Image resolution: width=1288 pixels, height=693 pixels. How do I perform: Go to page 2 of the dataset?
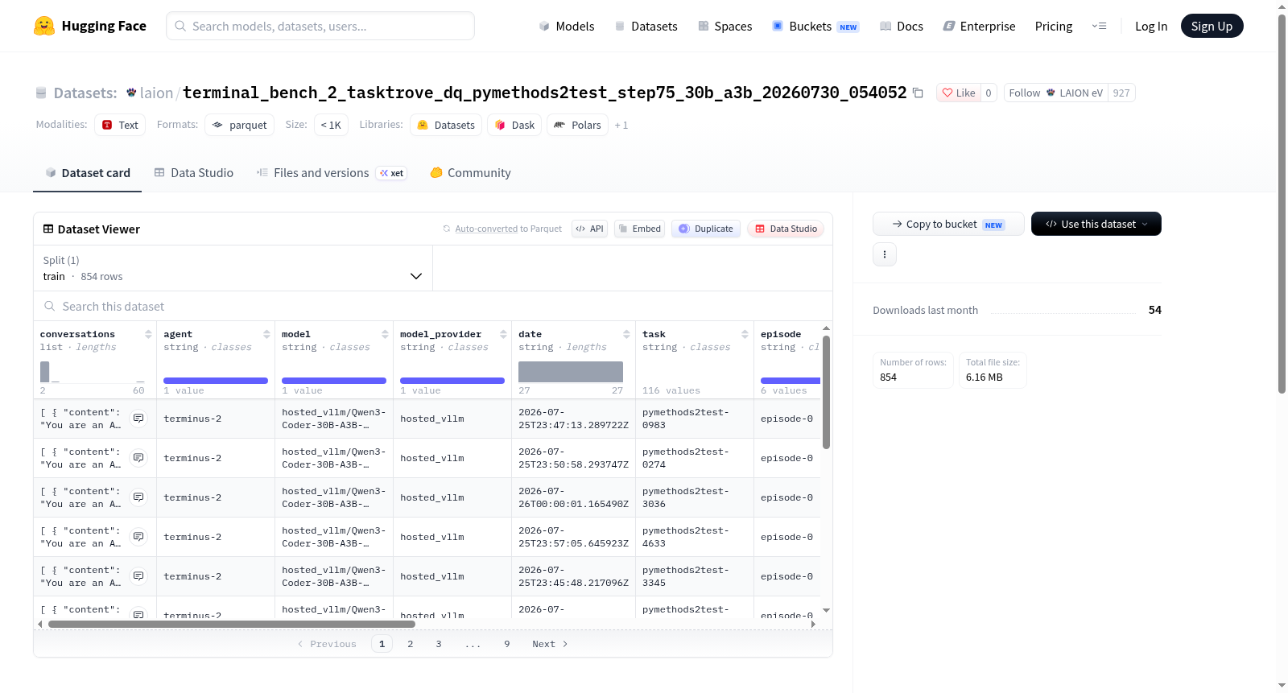click(411, 644)
